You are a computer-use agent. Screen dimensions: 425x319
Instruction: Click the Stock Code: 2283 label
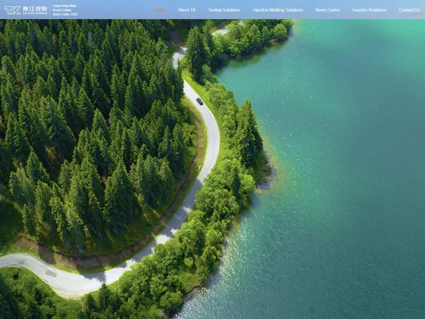coord(65,14)
